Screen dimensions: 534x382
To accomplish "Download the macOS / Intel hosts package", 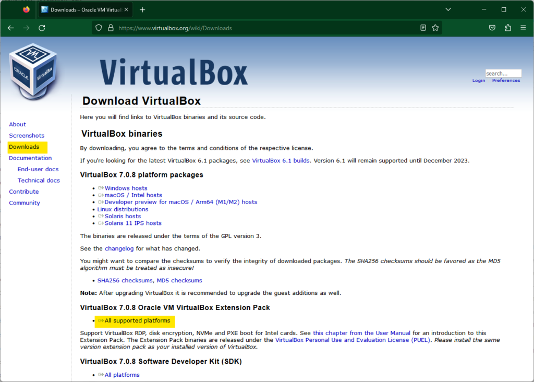I will [x=133, y=195].
